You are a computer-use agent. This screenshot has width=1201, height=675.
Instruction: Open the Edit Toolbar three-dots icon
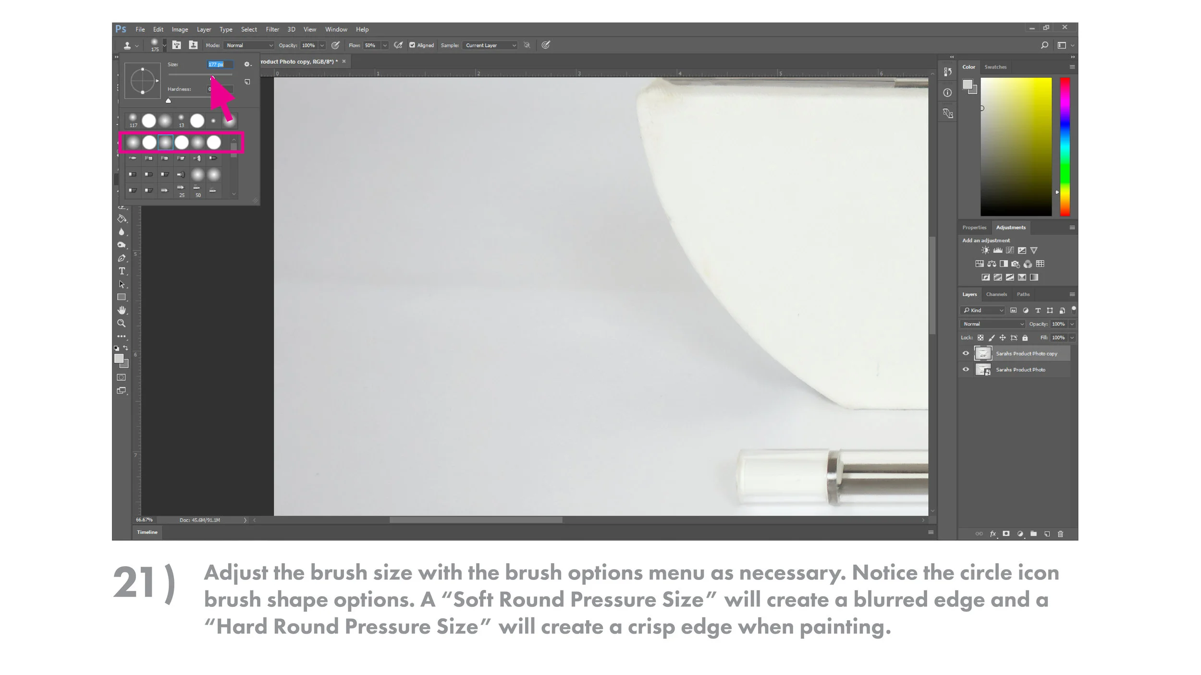122,336
